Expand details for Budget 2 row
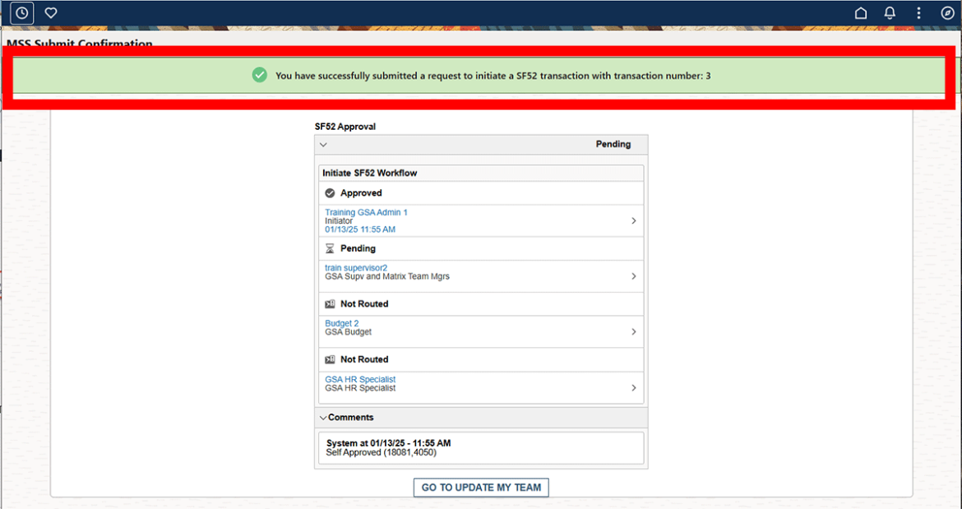 click(x=633, y=331)
